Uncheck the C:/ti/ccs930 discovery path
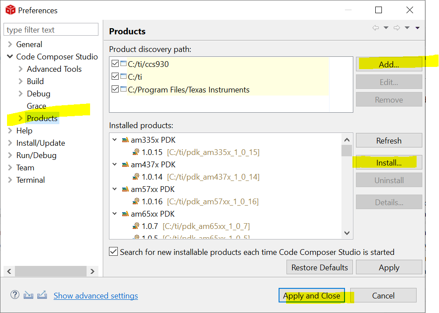The width and height of the screenshot is (439, 313). (x=115, y=64)
